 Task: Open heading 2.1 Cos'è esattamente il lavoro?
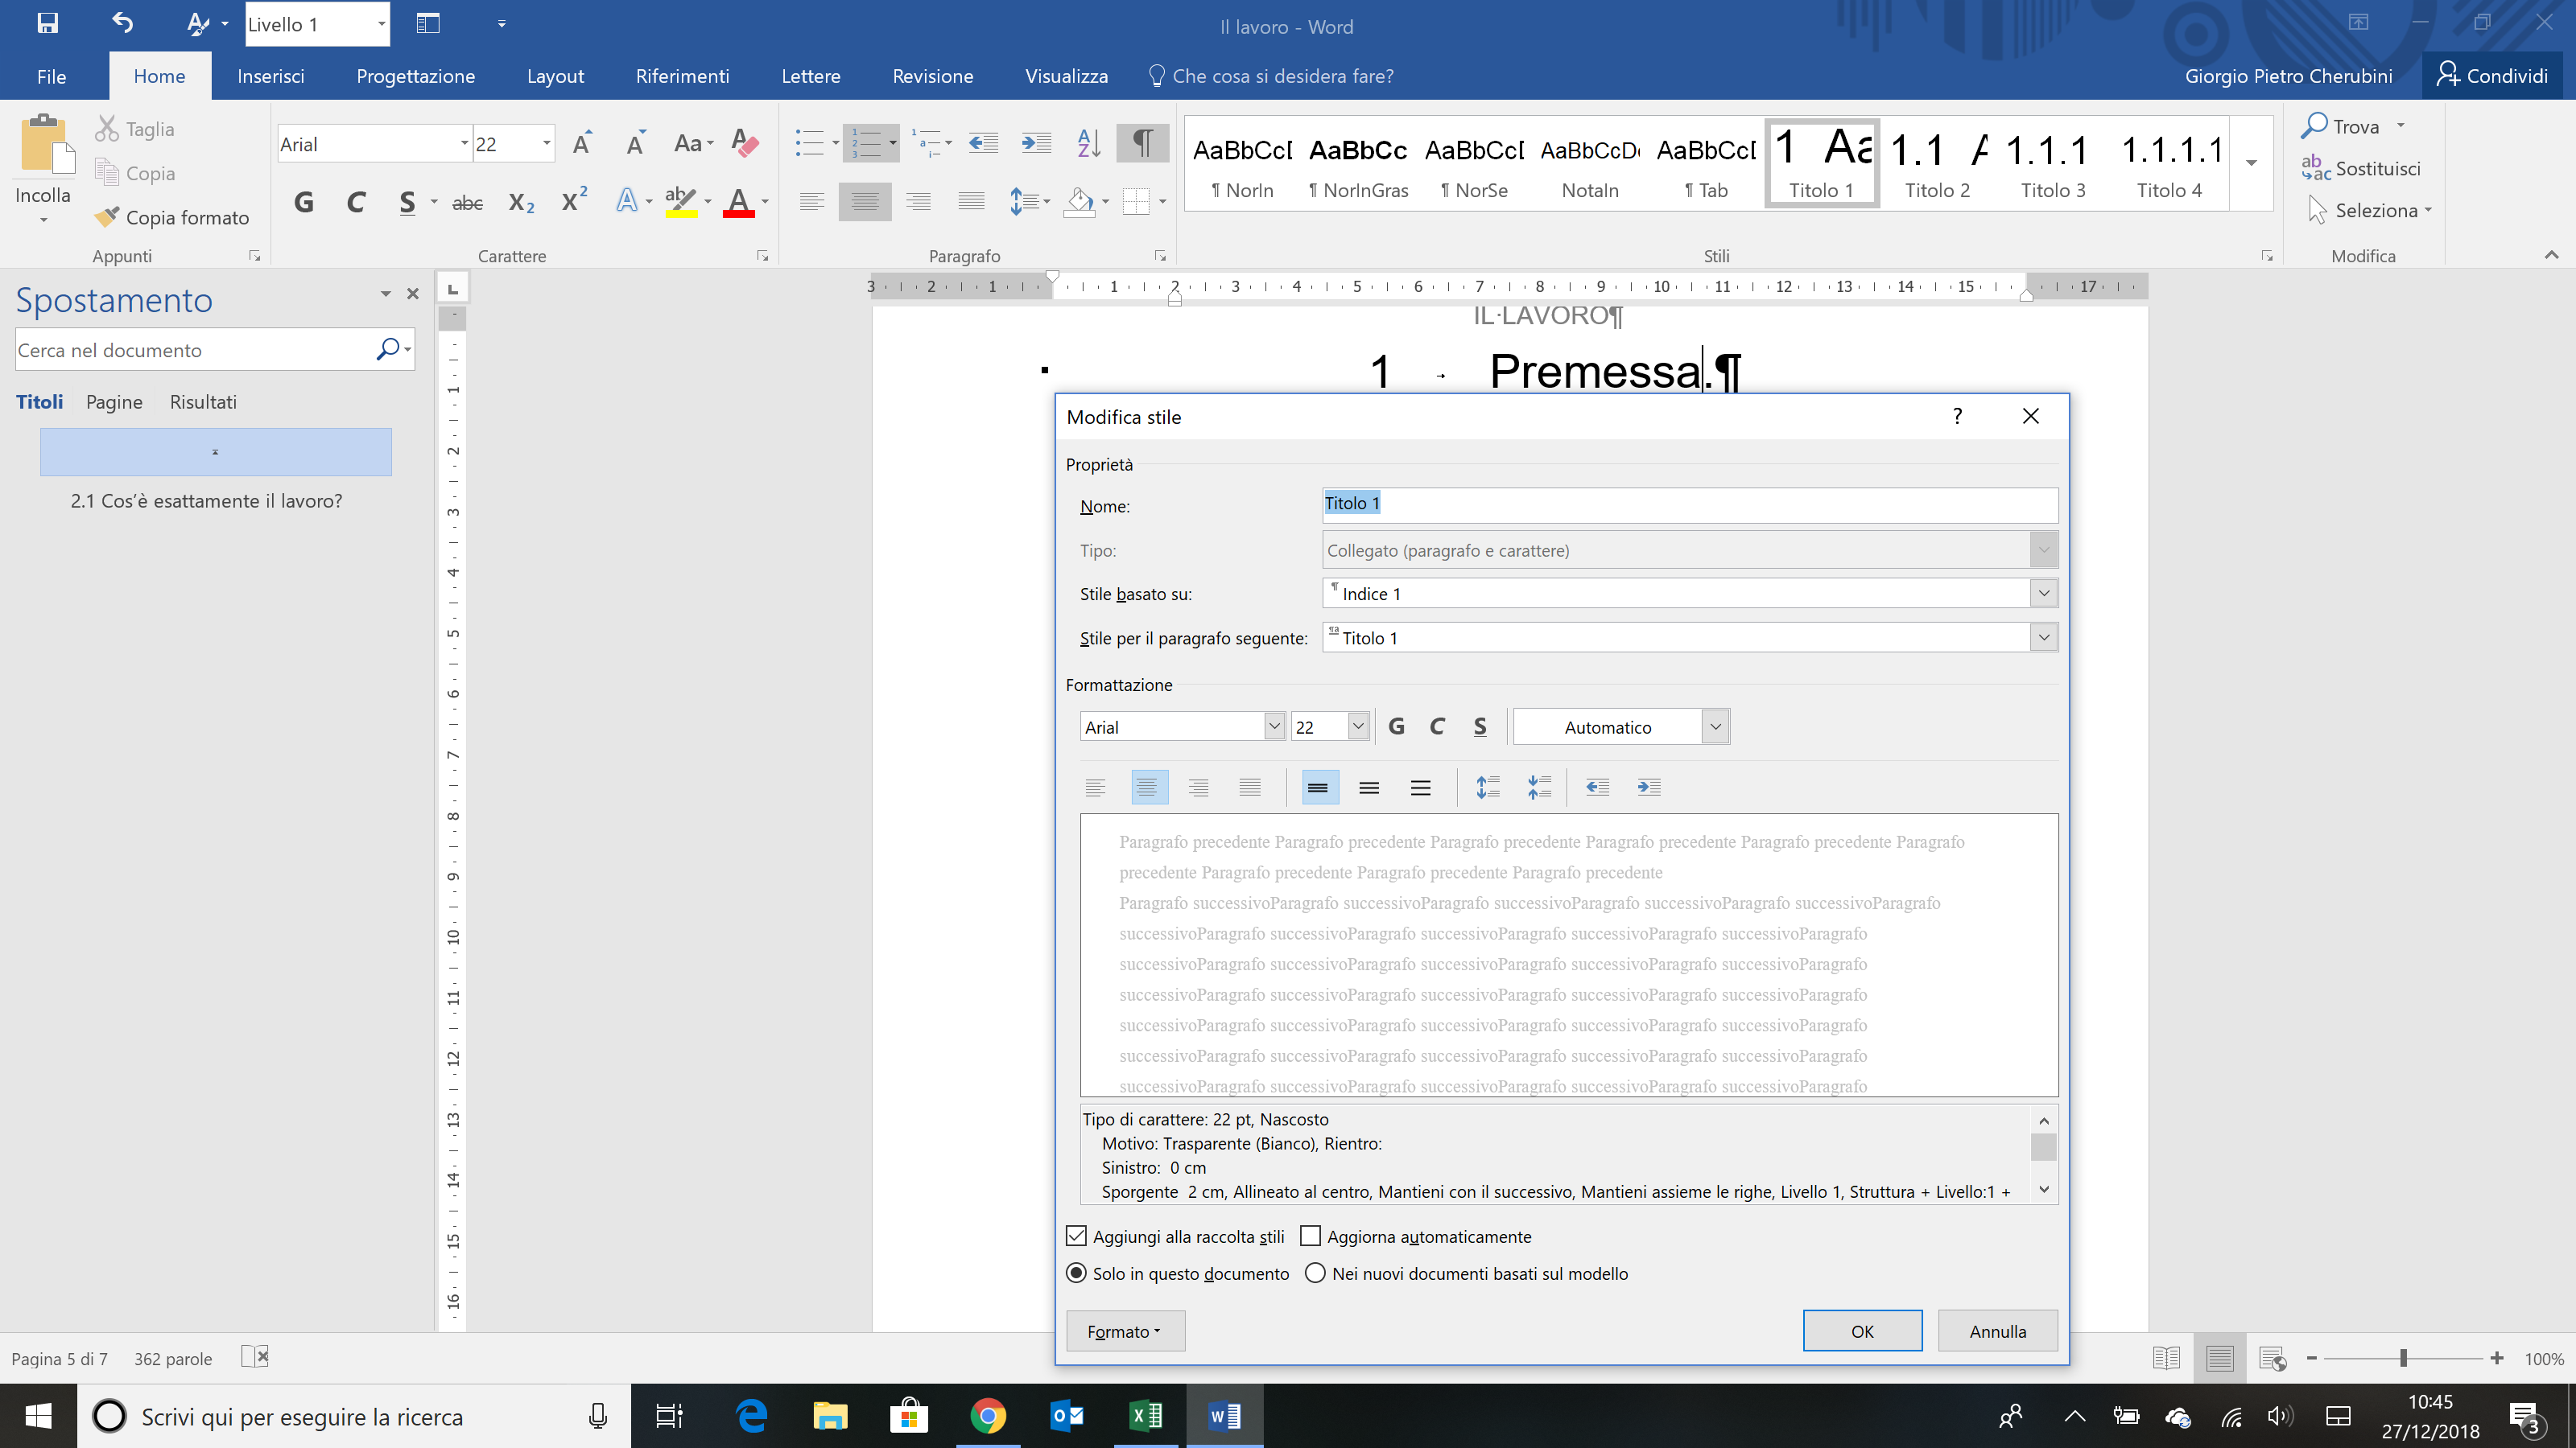tap(206, 500)
